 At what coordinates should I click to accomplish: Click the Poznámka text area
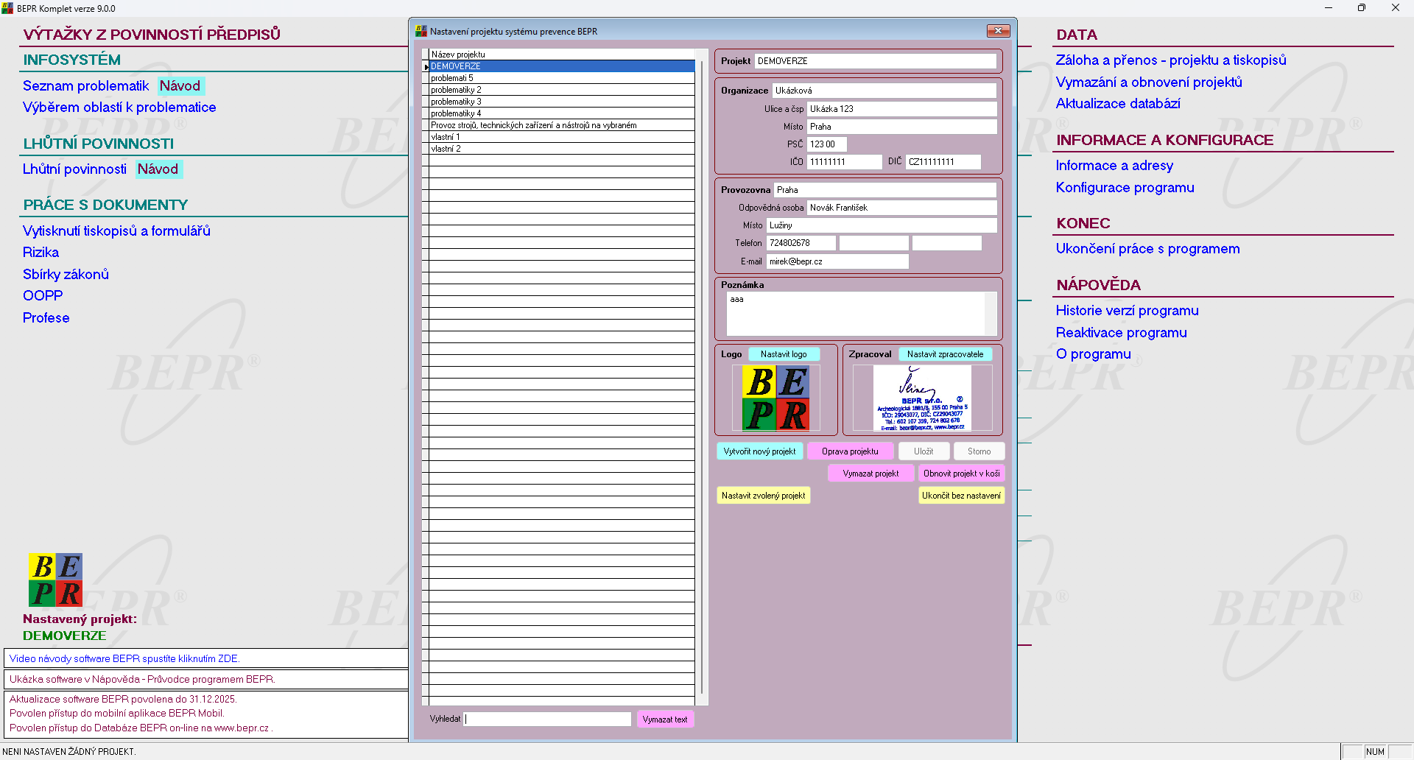pyautogui.click(x=856, y=314)
